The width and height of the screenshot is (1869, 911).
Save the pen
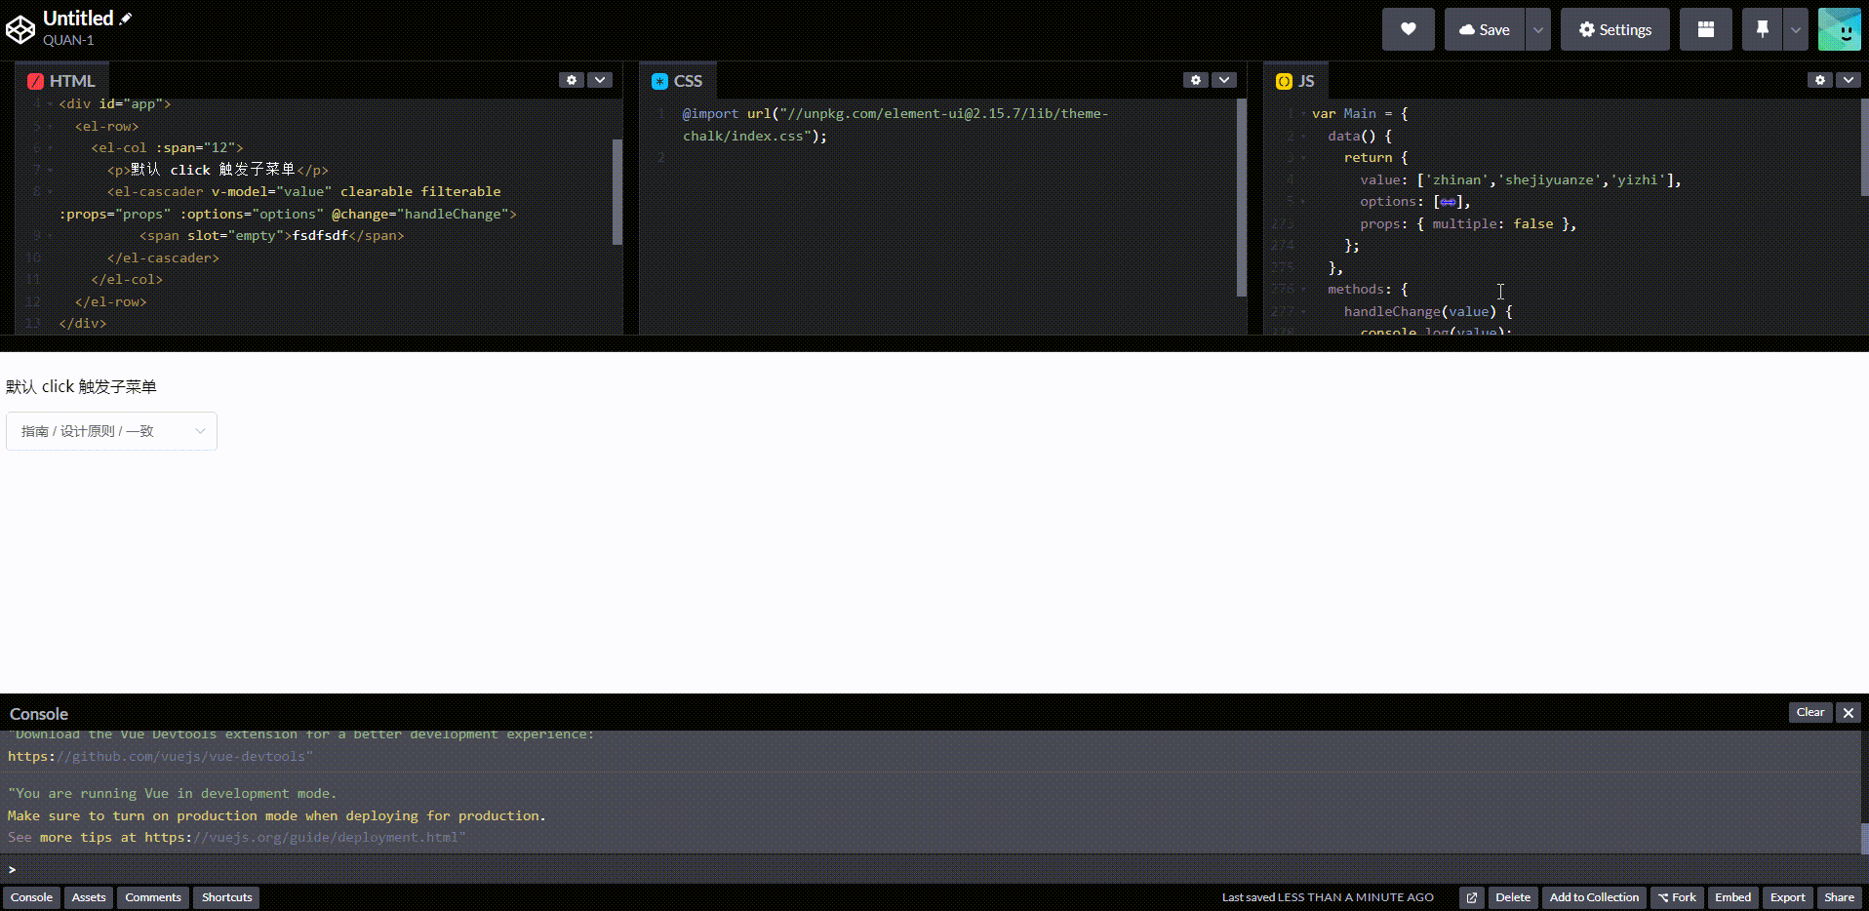1485,29
